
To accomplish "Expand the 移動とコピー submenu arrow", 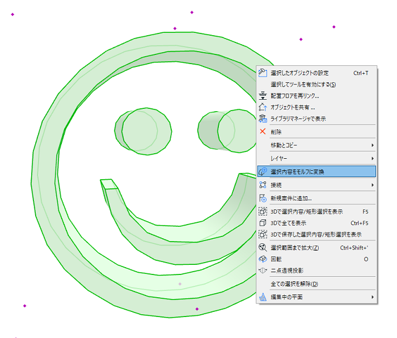I will click(x=373, y=145).
